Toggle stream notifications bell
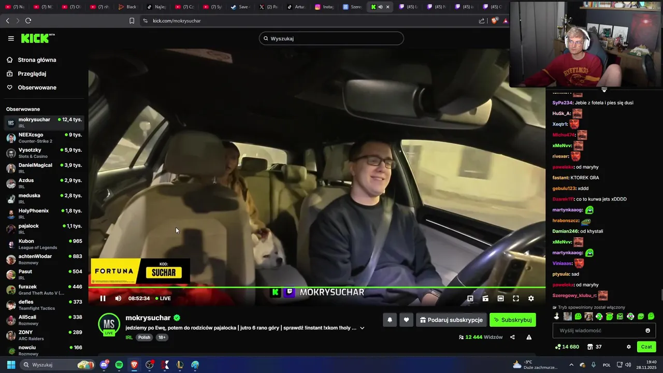 tap(390, 320)
